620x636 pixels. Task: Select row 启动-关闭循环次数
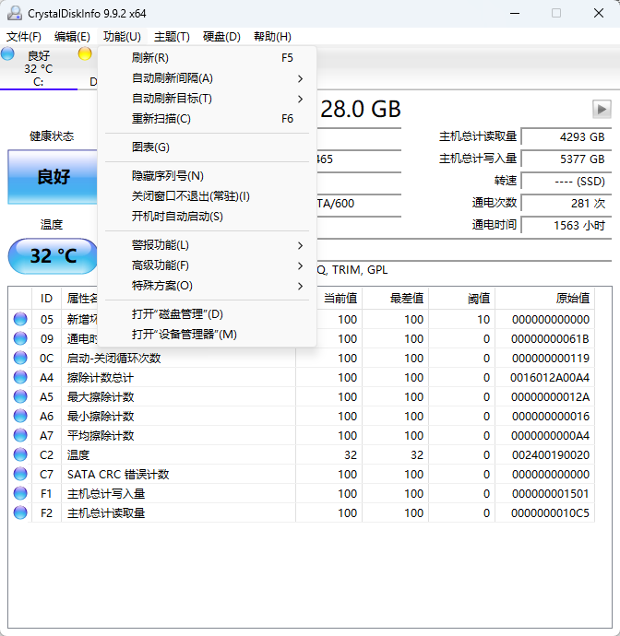(302, 358)
